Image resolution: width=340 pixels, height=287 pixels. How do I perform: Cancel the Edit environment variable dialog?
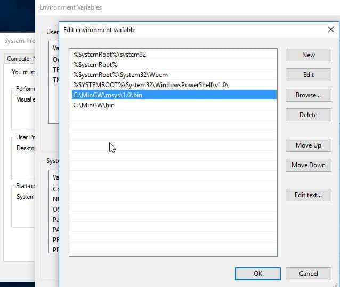[x=308, y=273]
